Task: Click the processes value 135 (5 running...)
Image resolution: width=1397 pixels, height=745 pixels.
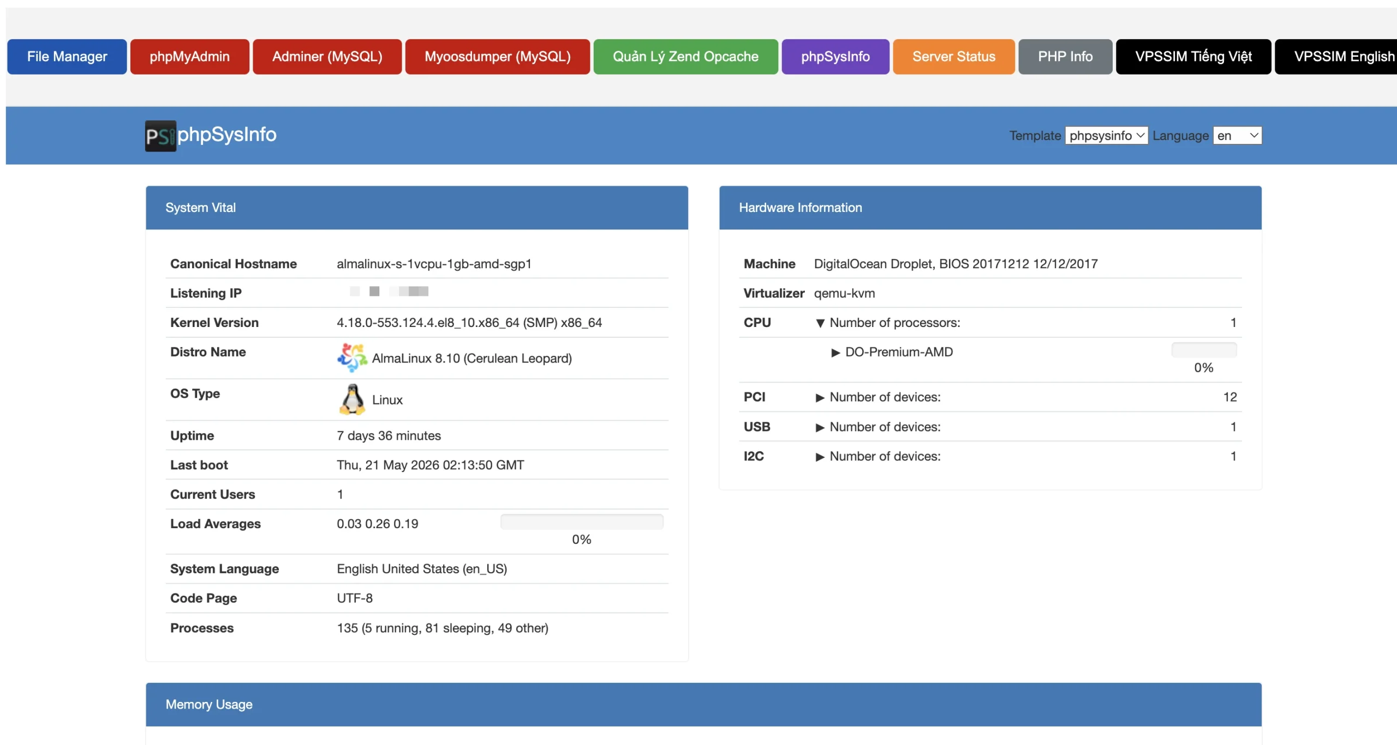Action: (x=443, y=628)
